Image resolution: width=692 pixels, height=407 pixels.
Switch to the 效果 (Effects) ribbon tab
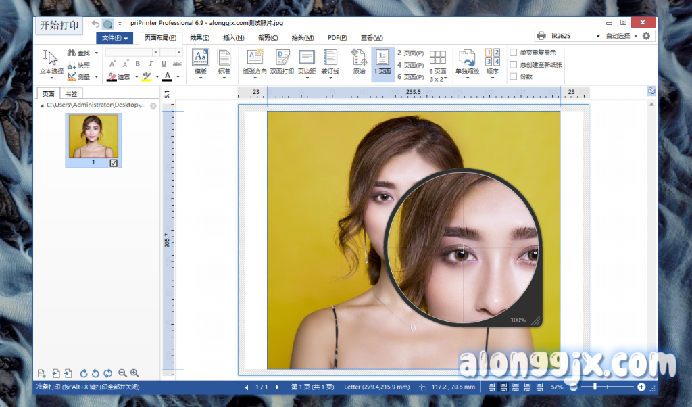tap(199, 38)
